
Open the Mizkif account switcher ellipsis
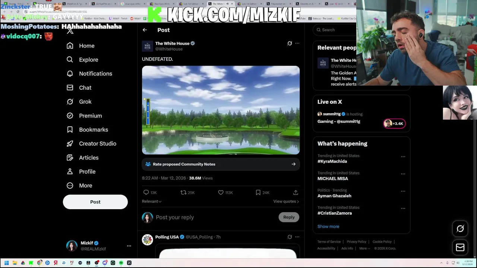click(x=129, y=246)
